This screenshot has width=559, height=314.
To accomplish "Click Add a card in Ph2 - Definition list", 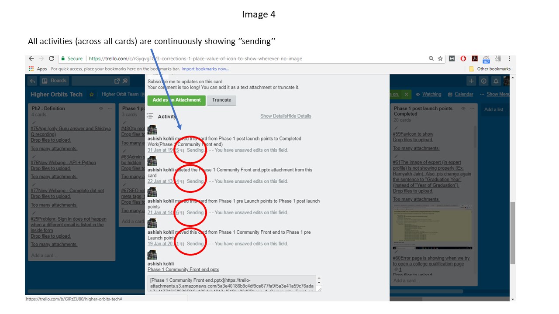I will tap(44, 256).
